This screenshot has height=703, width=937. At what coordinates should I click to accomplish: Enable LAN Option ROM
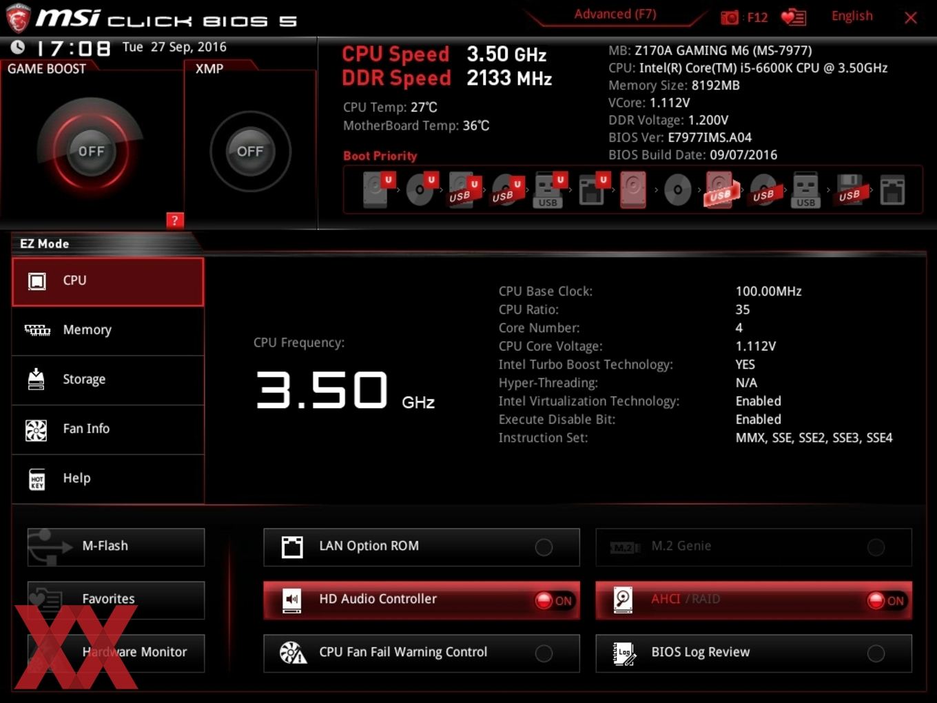544,547
